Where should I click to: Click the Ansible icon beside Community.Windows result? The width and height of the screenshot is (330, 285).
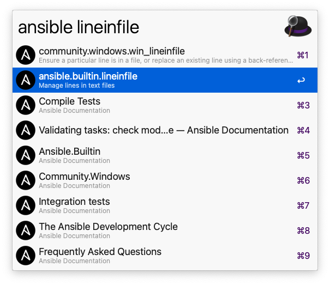click(26, 180)
